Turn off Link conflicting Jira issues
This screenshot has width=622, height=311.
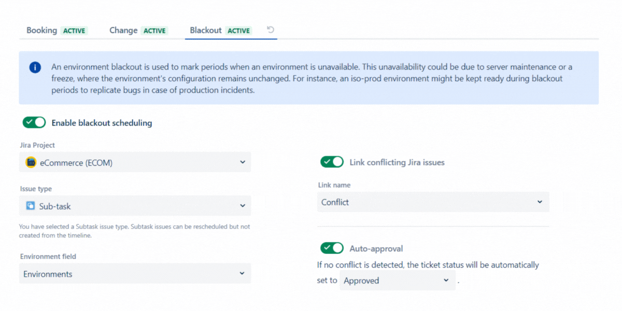(332, 162)
